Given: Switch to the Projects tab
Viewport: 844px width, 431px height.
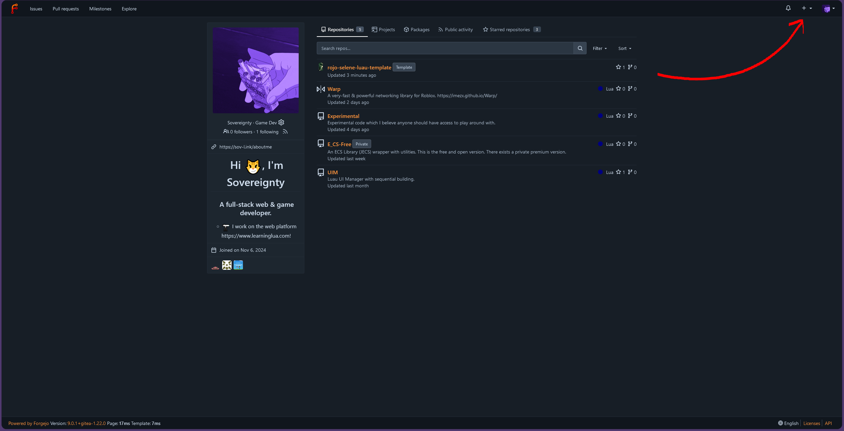Looking at the screenshot, I should click(x=383, y=29).
